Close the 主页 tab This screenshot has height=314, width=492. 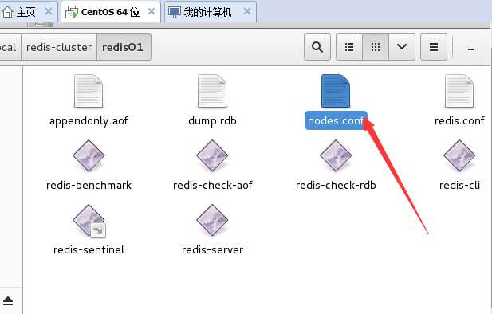49,12
